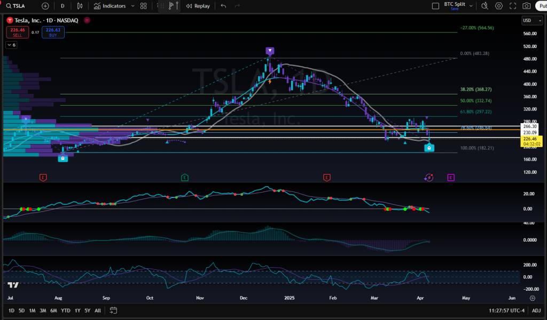Click the red earnings E marker near July
547x320 pixels.
click(x=43, y=178)
